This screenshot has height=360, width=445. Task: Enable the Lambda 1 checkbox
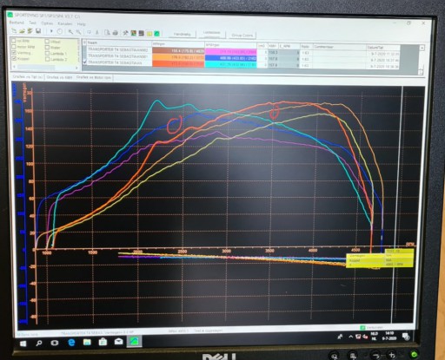[47, 53]
